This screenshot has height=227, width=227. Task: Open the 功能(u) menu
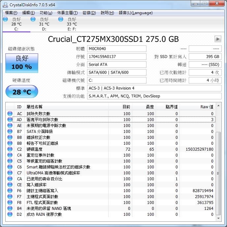tap(46, 13)
